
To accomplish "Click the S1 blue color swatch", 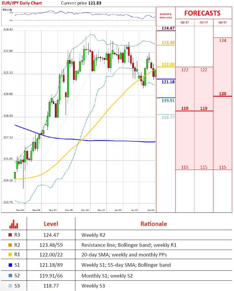I will coord(10,265).
